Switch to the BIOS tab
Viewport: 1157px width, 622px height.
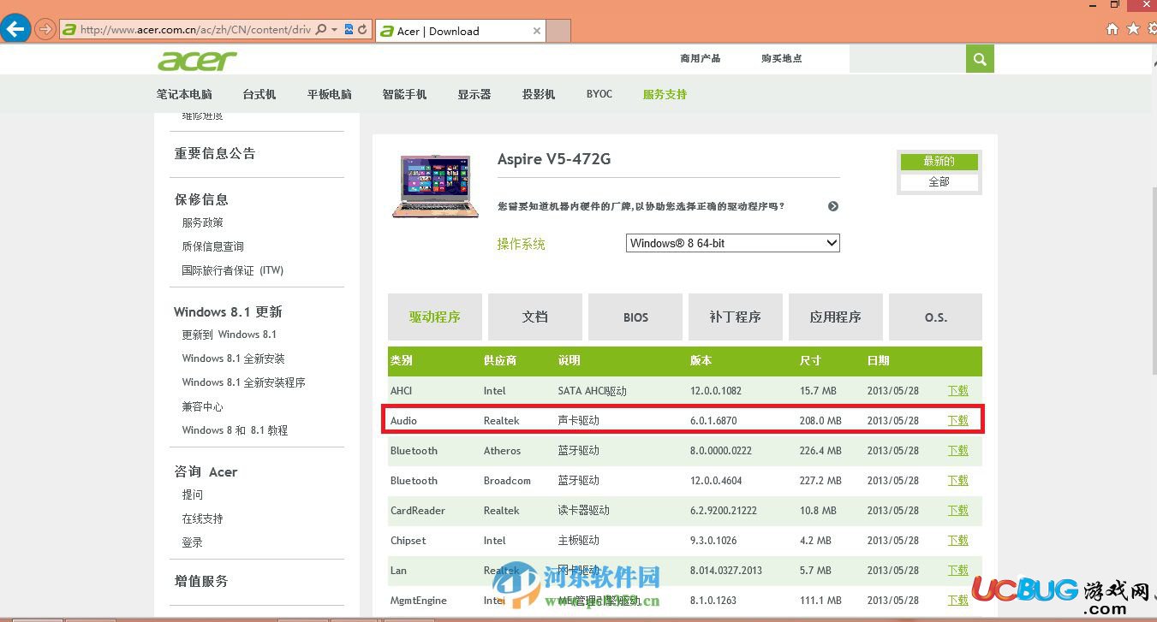point(635,317)
